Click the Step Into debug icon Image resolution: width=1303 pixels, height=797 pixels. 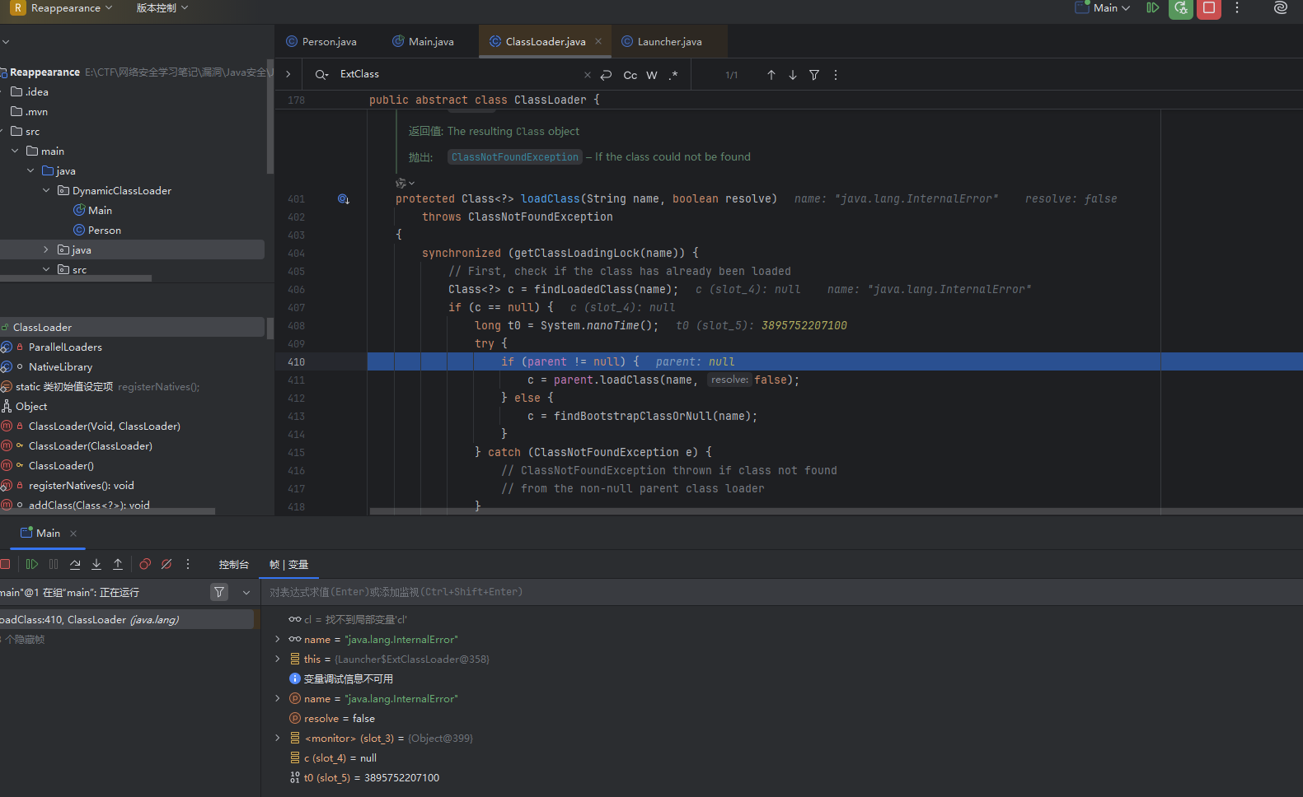[96, 564]
